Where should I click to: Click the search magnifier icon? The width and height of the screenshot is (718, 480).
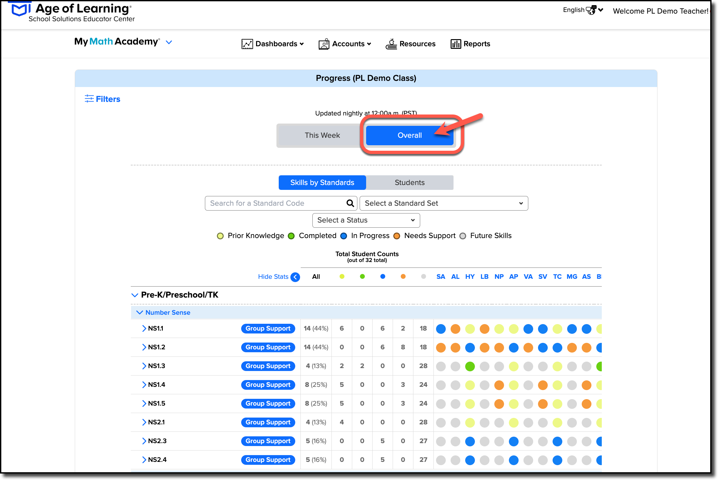coord(350,203)
